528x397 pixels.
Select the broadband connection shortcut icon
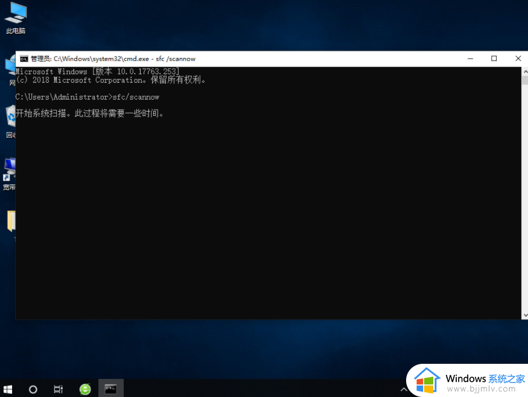[x=9, y=174]
